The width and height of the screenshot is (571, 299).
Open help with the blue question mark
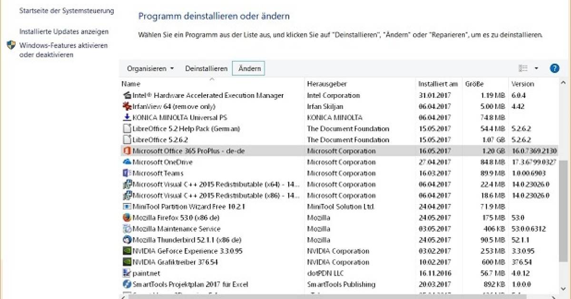tap(554, 68)
